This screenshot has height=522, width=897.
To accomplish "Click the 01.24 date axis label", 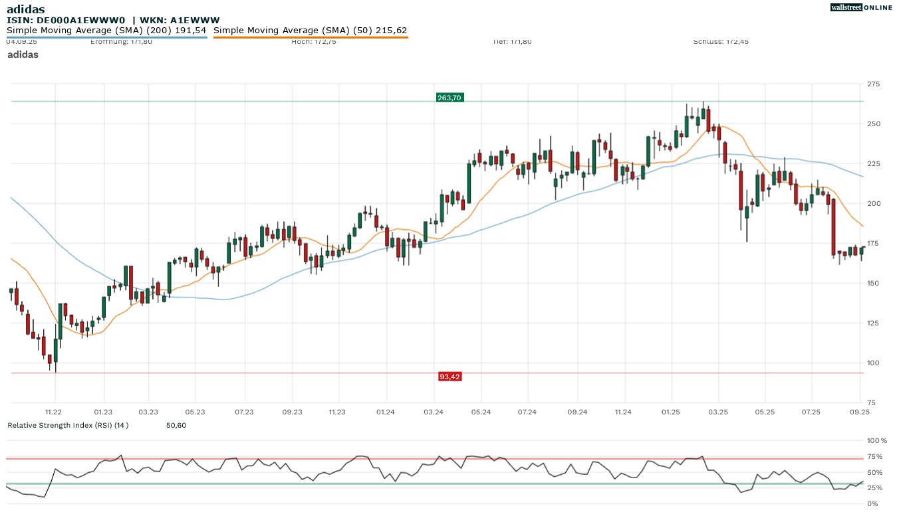I will pos(386,412).
